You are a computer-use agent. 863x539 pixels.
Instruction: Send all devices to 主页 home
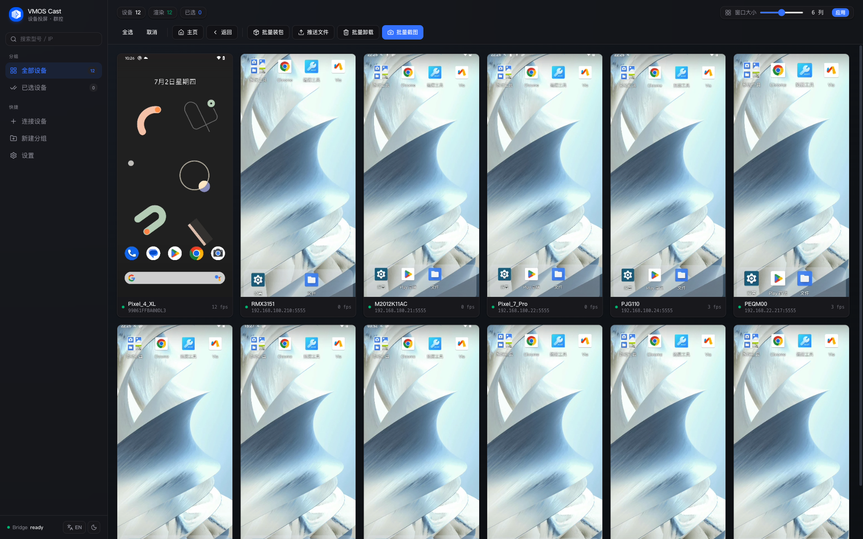(188, 32)
